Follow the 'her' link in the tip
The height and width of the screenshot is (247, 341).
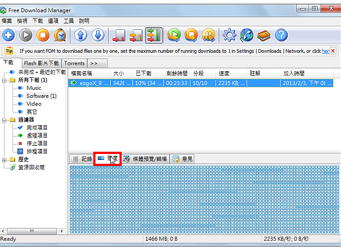[x=325, y=51]
